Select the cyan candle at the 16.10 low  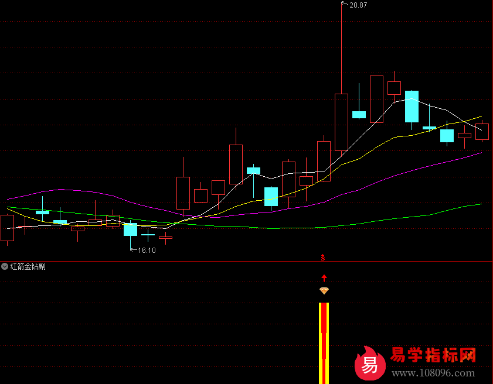coord(130,229)
